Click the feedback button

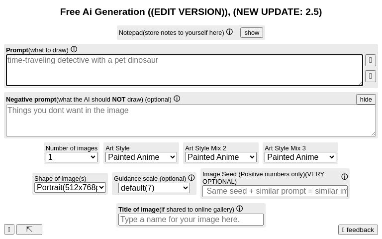pos(358,230)
